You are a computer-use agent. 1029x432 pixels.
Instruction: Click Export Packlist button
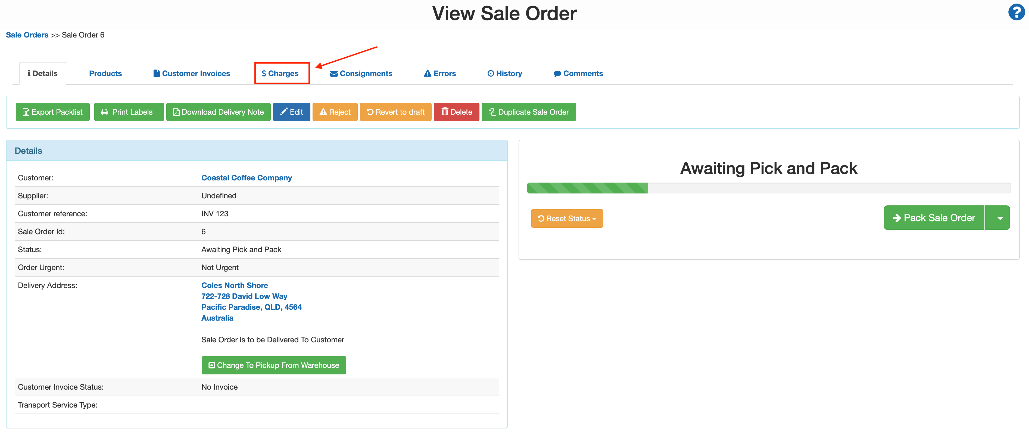coord(52,112)
